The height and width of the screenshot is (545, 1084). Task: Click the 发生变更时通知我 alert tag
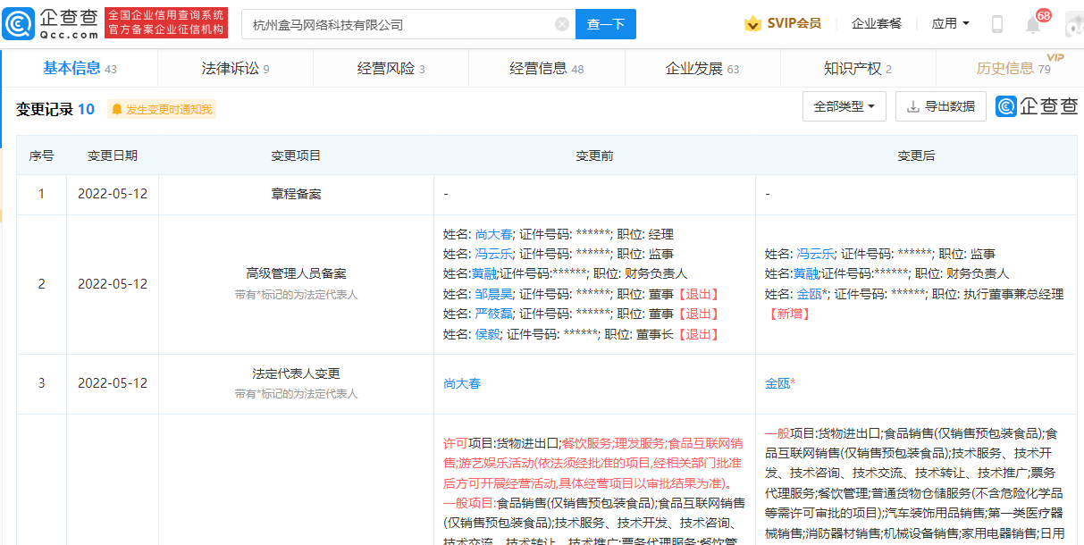pyautogui.click(x=162, y=110)
